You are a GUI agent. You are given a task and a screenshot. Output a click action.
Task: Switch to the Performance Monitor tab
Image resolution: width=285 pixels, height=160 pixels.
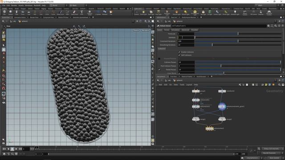pos(189,17)
